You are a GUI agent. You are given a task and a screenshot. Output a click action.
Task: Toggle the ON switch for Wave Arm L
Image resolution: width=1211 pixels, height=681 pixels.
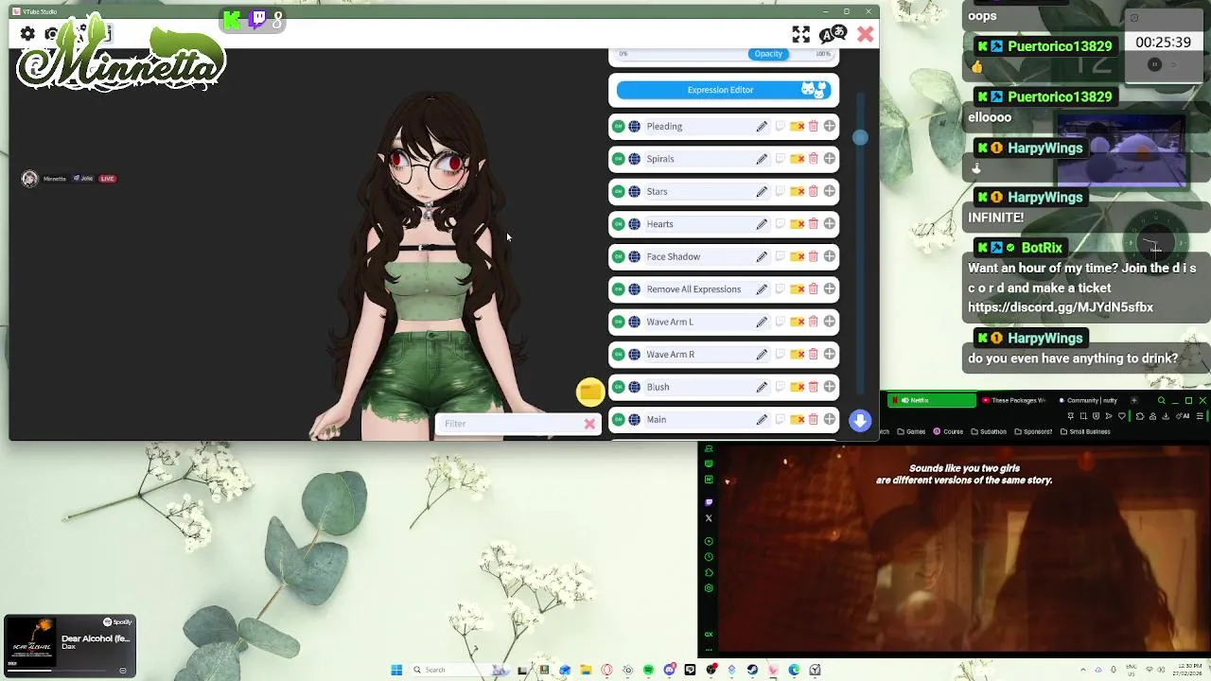pyautogui.click(x=618, y=322)
